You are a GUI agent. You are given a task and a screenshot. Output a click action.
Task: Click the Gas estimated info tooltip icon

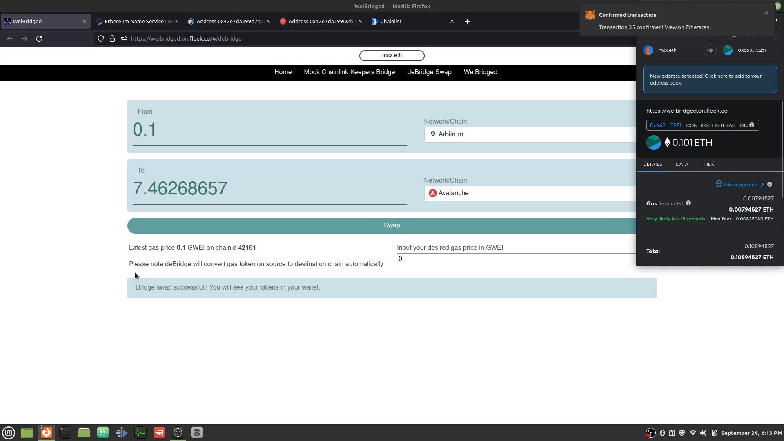tap(688, 203)
